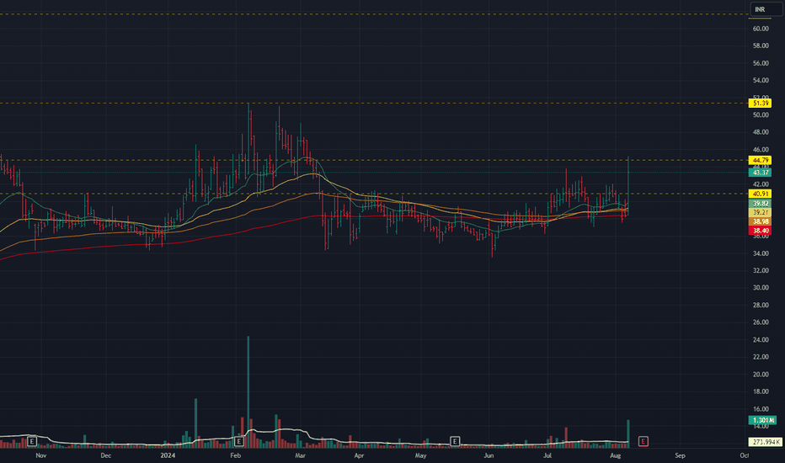This screenshot has width=785, height=463.
Task: Click the 39.82 moving average label
Action: (760, 203)
